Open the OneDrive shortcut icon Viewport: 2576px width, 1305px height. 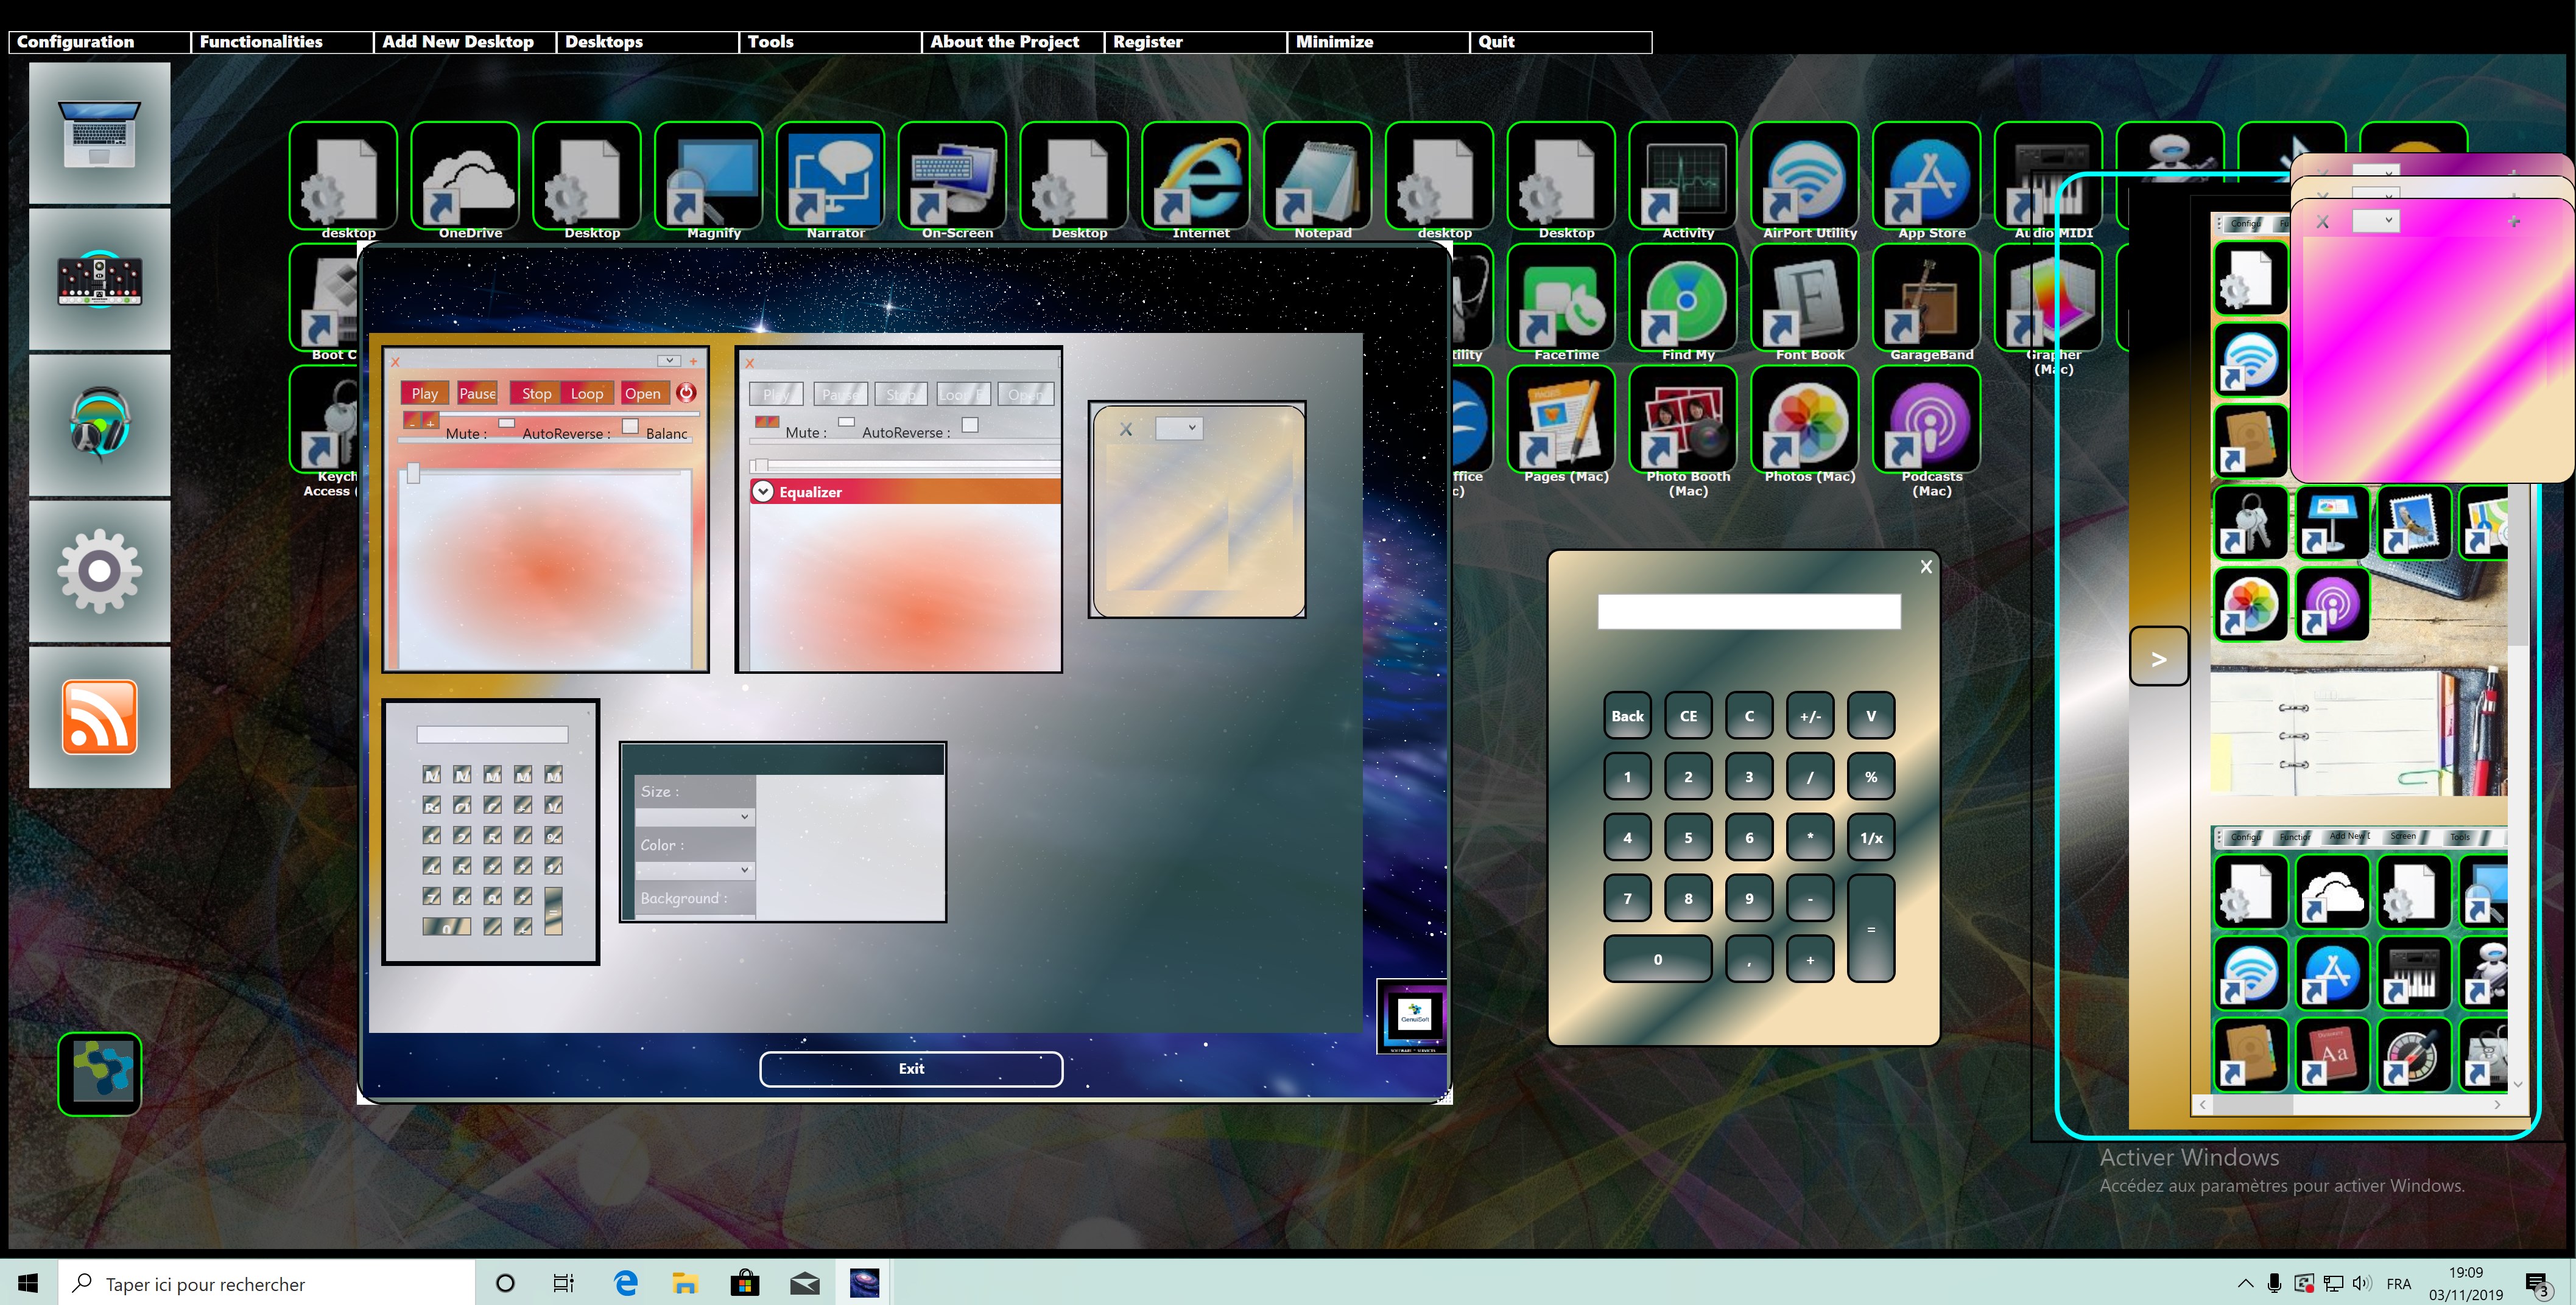coord(465,178)
